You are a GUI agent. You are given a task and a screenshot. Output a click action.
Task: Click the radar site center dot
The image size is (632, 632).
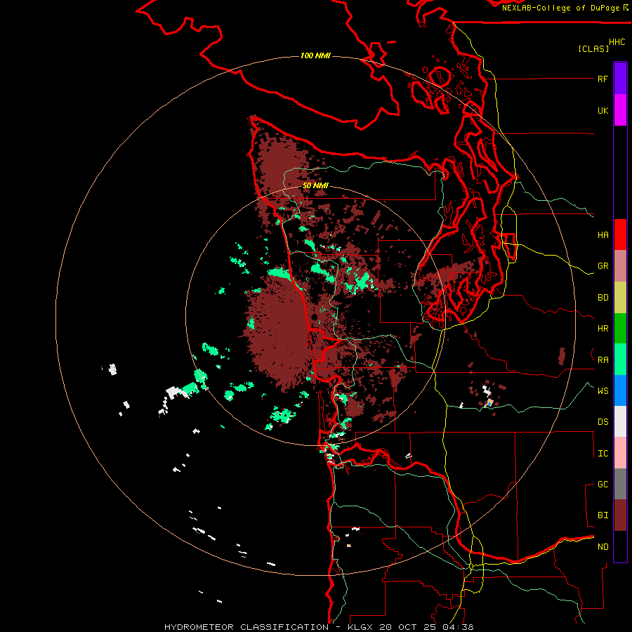(315, 317)
